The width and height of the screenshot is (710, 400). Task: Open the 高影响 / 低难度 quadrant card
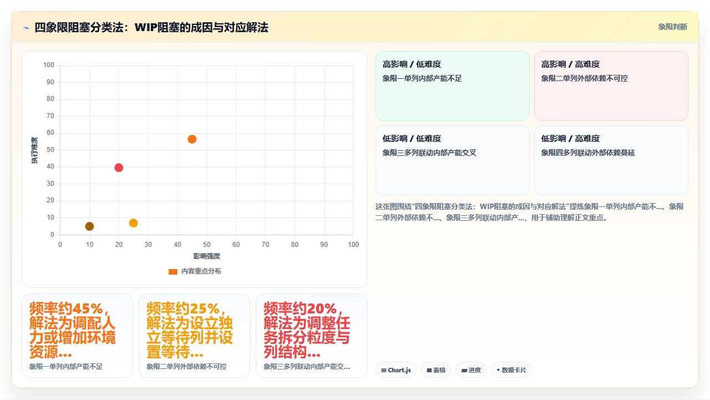[453, 86]
